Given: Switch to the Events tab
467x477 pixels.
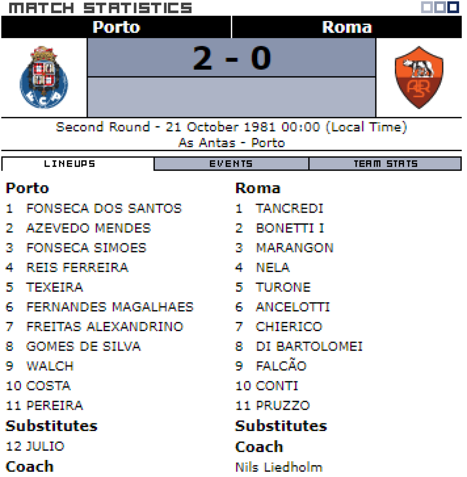Looking at the screenshot, I should 231,164.
